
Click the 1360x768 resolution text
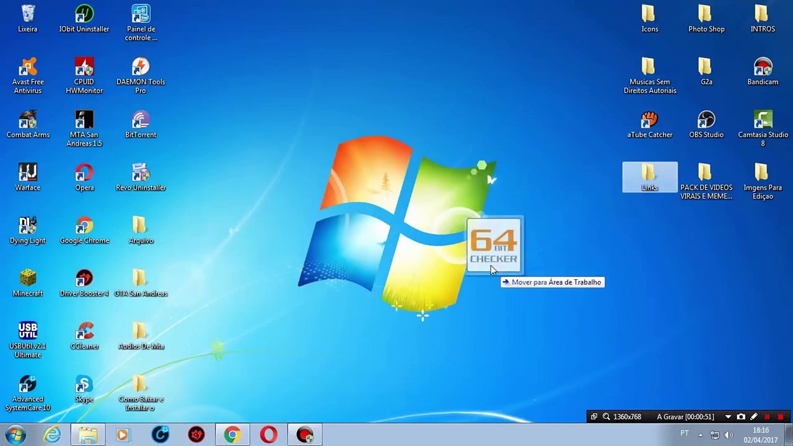627,417
